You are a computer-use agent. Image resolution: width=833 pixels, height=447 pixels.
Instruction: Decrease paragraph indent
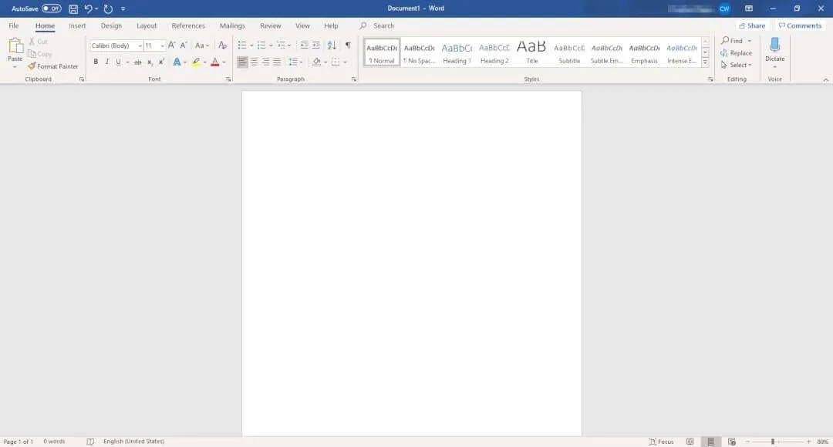(x=304, y=45)
